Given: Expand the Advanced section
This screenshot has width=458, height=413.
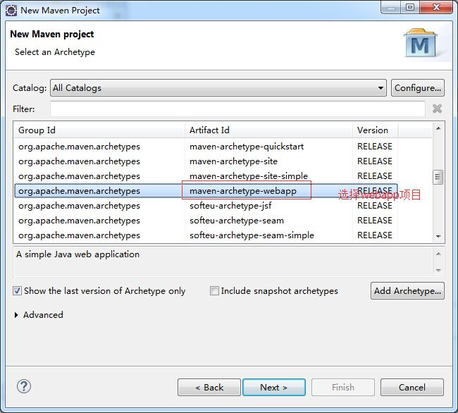Looking at the screenshot, I should (x=16, y=315).
